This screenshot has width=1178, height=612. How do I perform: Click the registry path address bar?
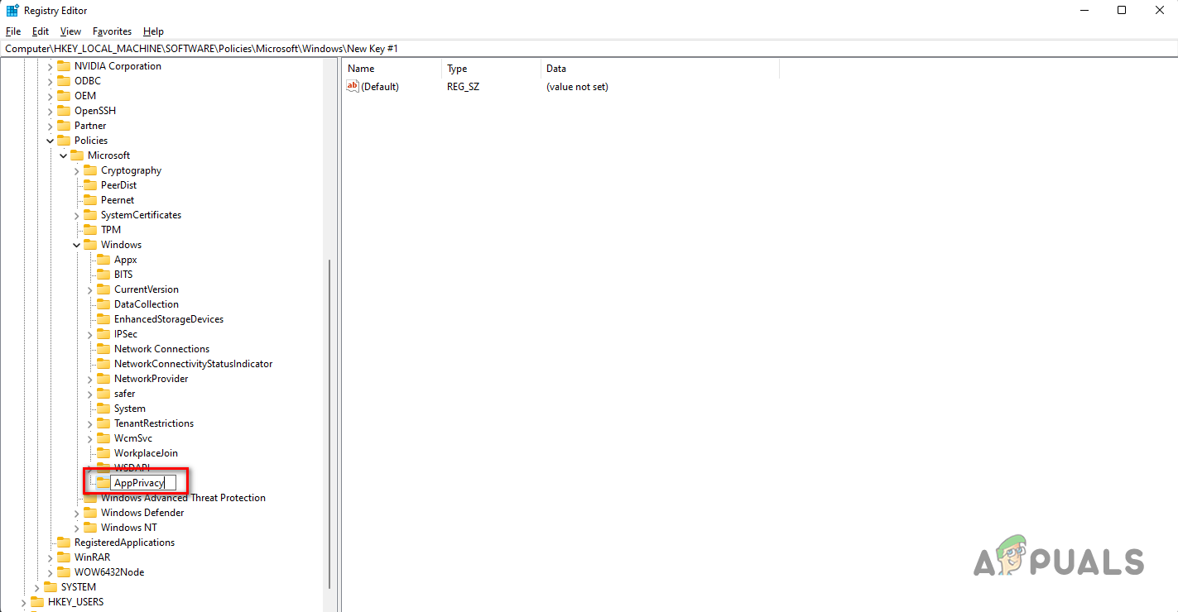click(x=589, y=49)
